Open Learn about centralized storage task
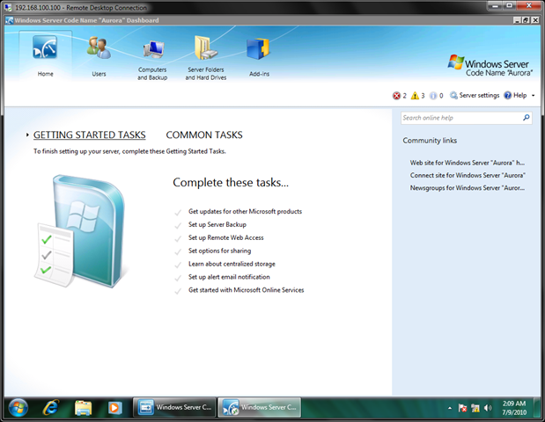Viewport: 545px width, 422px height. click(232, 264)
